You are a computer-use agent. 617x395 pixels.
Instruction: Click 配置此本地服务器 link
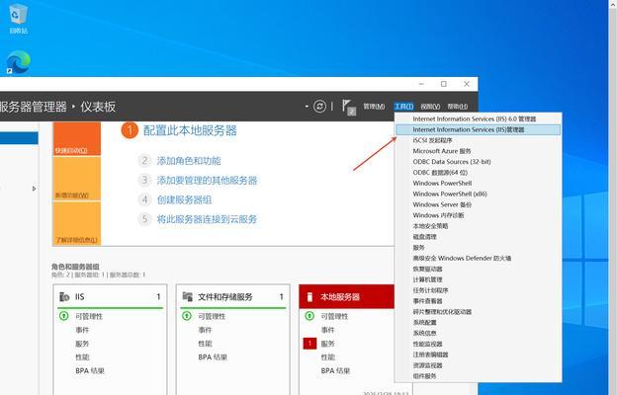190,130
